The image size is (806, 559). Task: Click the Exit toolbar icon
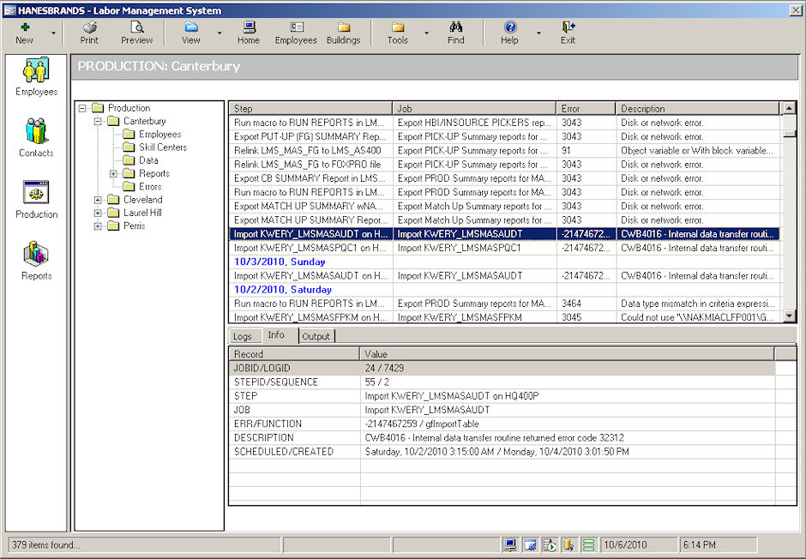(x=568, y=33)
